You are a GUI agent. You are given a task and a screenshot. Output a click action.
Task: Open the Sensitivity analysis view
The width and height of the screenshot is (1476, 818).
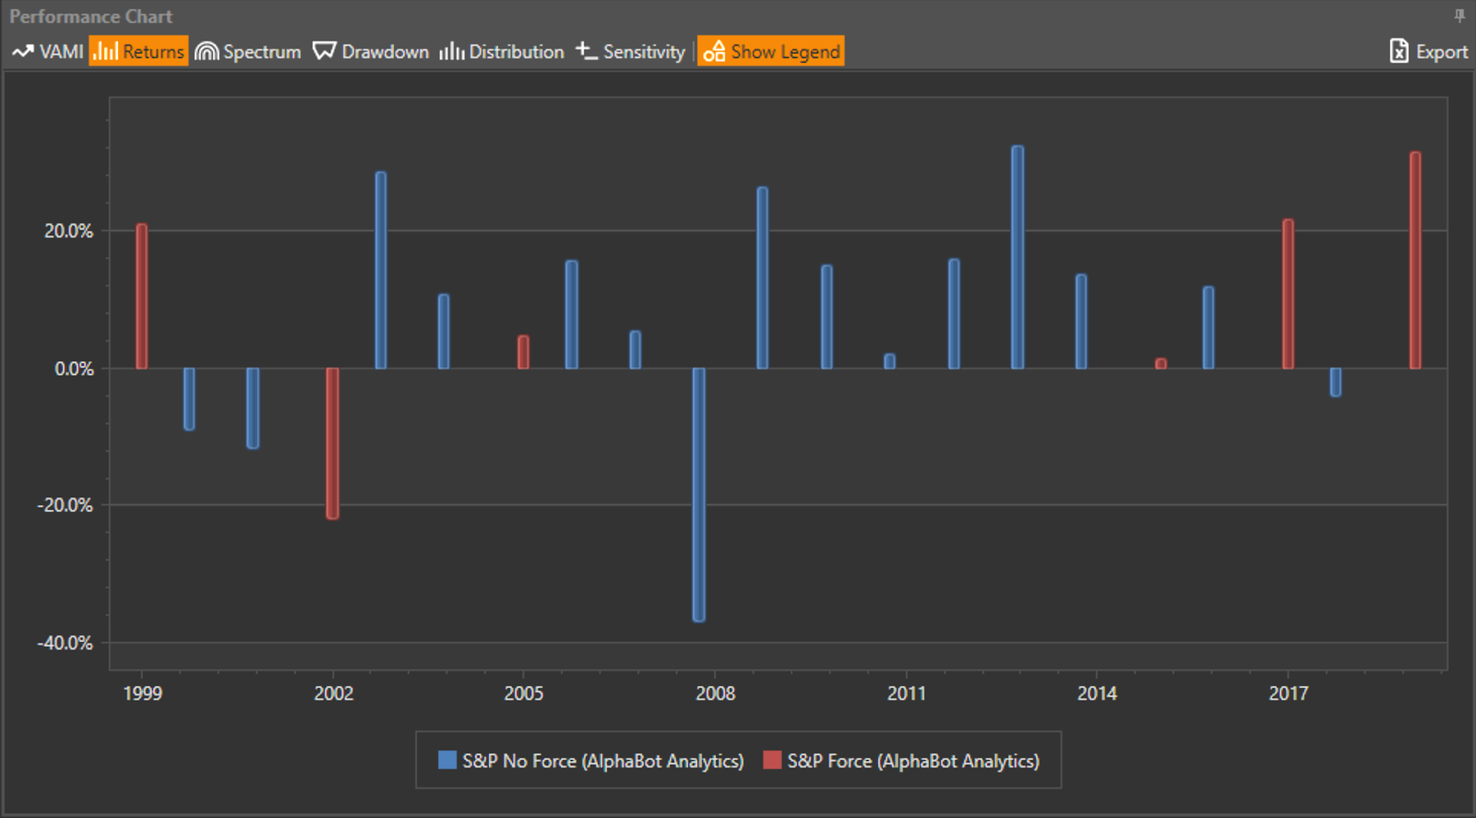coord(631,52)
